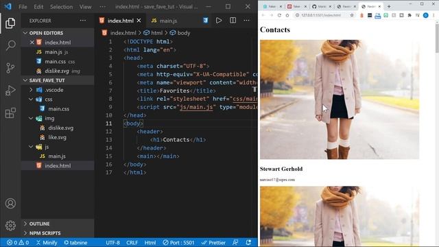Go back in the browser

pyautogui.click(x=263, y=15)
